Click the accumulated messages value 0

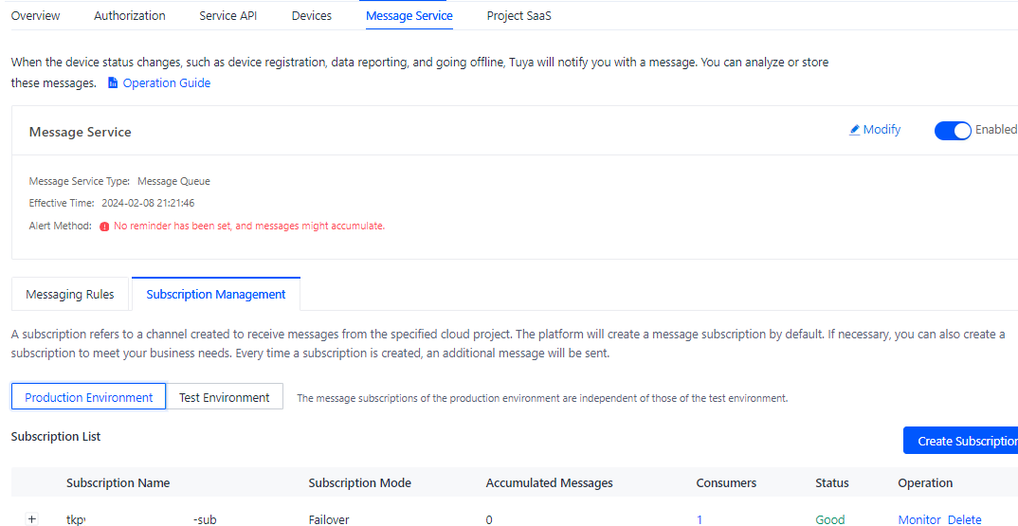489,519
